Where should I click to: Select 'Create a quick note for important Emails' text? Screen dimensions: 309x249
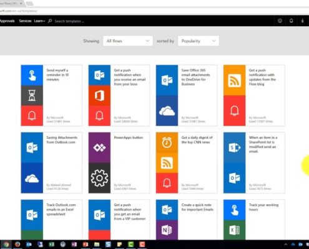(x=197, y=207)
